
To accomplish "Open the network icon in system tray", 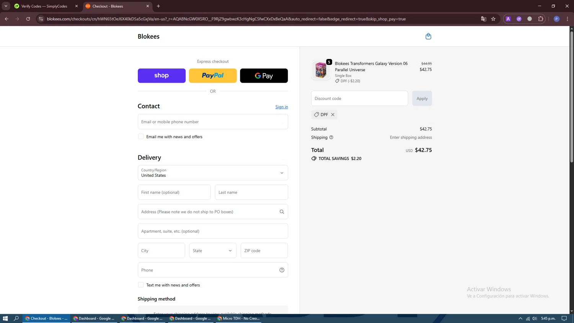I will coord(528,318).
